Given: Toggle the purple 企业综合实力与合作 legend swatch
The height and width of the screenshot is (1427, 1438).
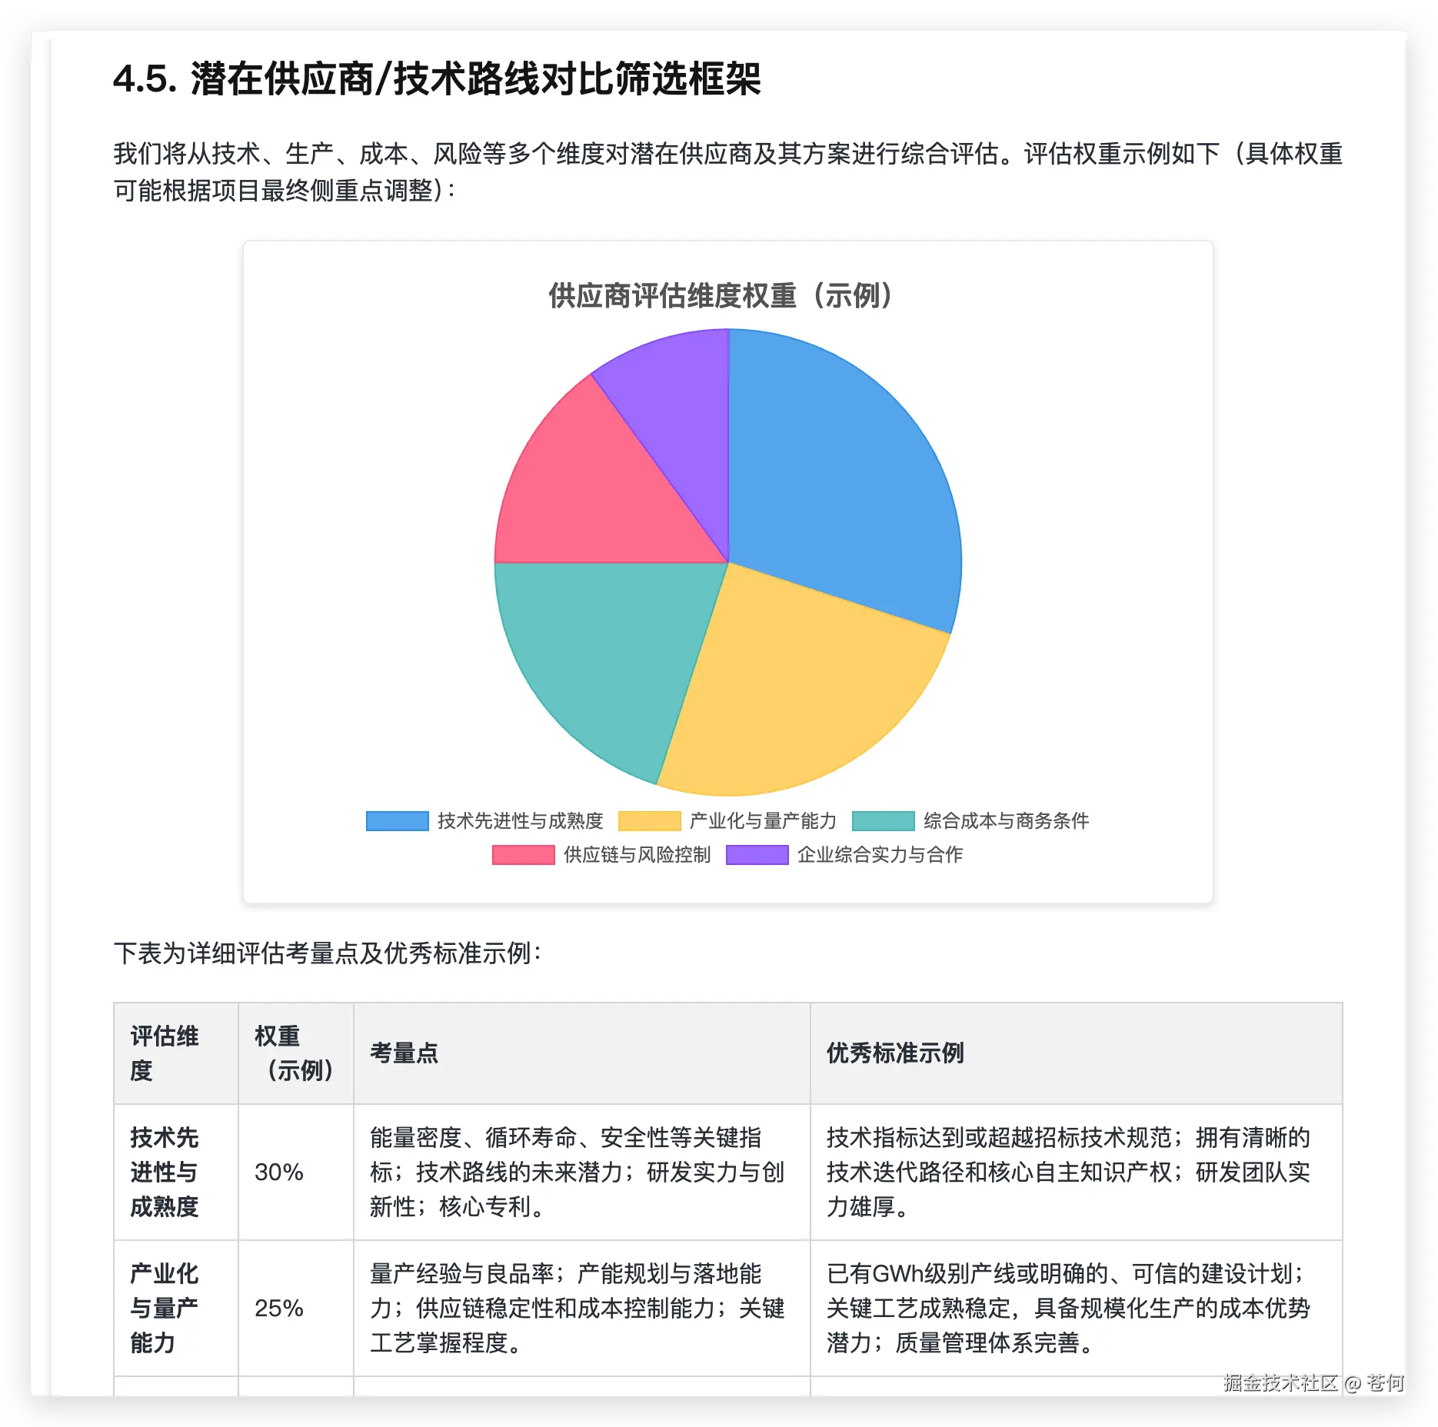Looking at the screenshot, I should coord(757,855).
